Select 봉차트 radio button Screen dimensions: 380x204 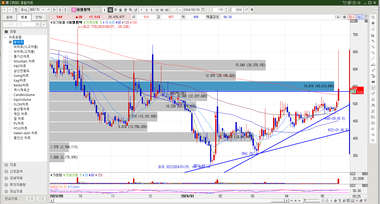(10, 42)
